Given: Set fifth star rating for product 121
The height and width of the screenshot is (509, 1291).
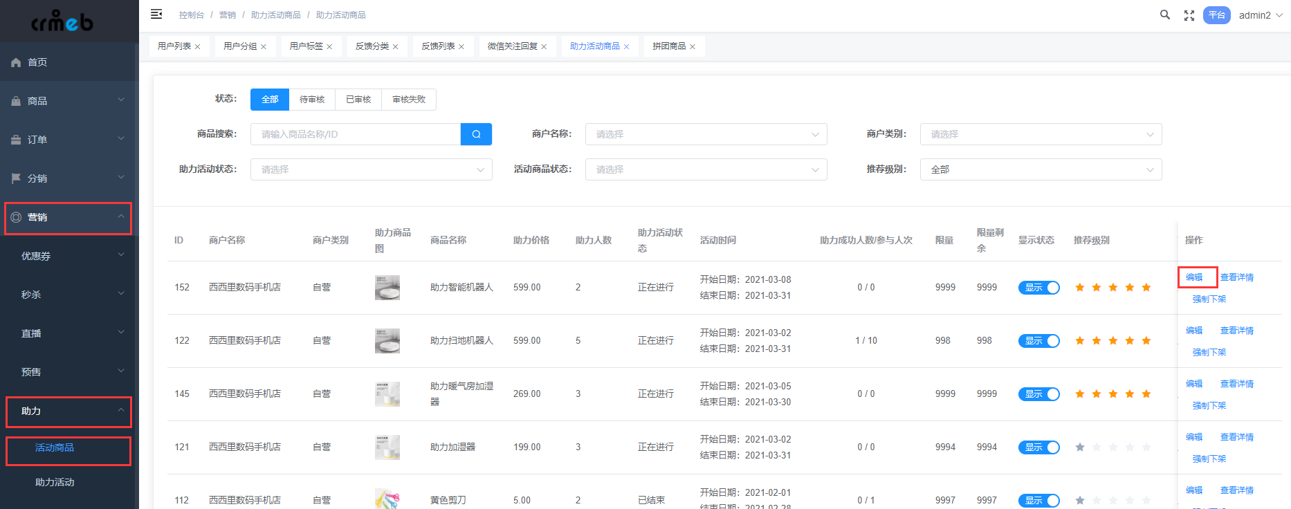Looking at the screenshot, I should click(x=1146, y=447).
